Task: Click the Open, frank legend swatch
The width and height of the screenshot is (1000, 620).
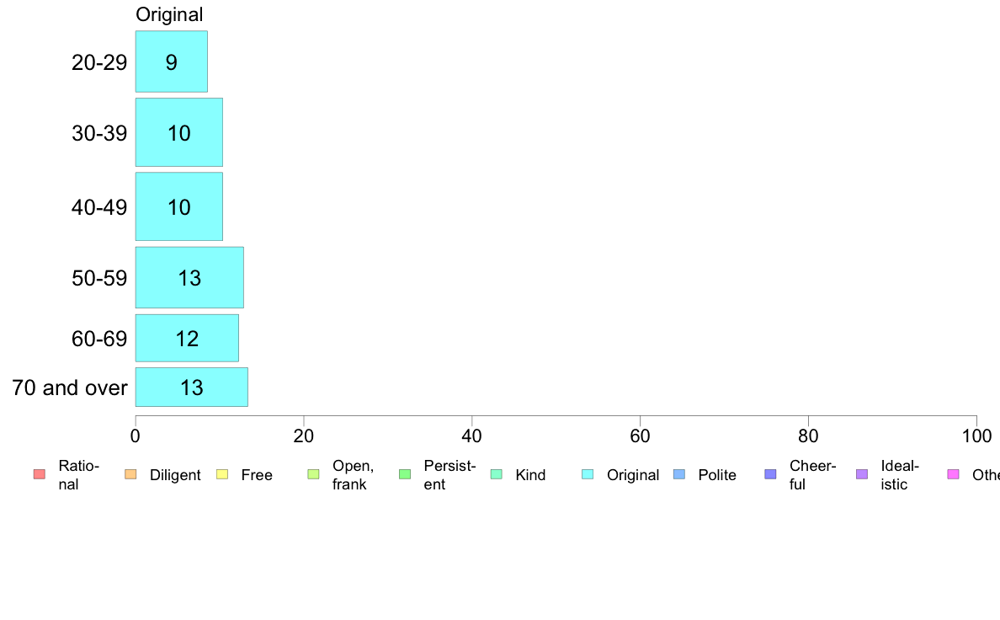Action: tap(313, 474)
